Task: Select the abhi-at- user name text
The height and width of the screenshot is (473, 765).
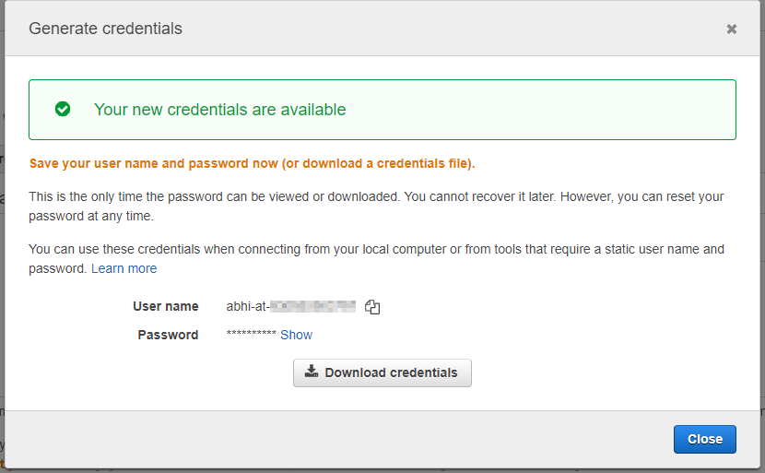Action: click(248, 306)
